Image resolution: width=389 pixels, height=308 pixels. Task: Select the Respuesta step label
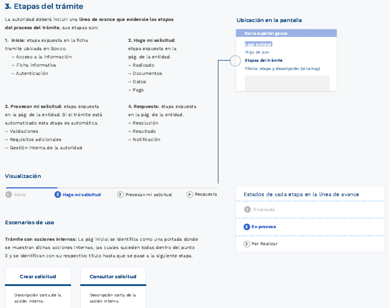206,194
